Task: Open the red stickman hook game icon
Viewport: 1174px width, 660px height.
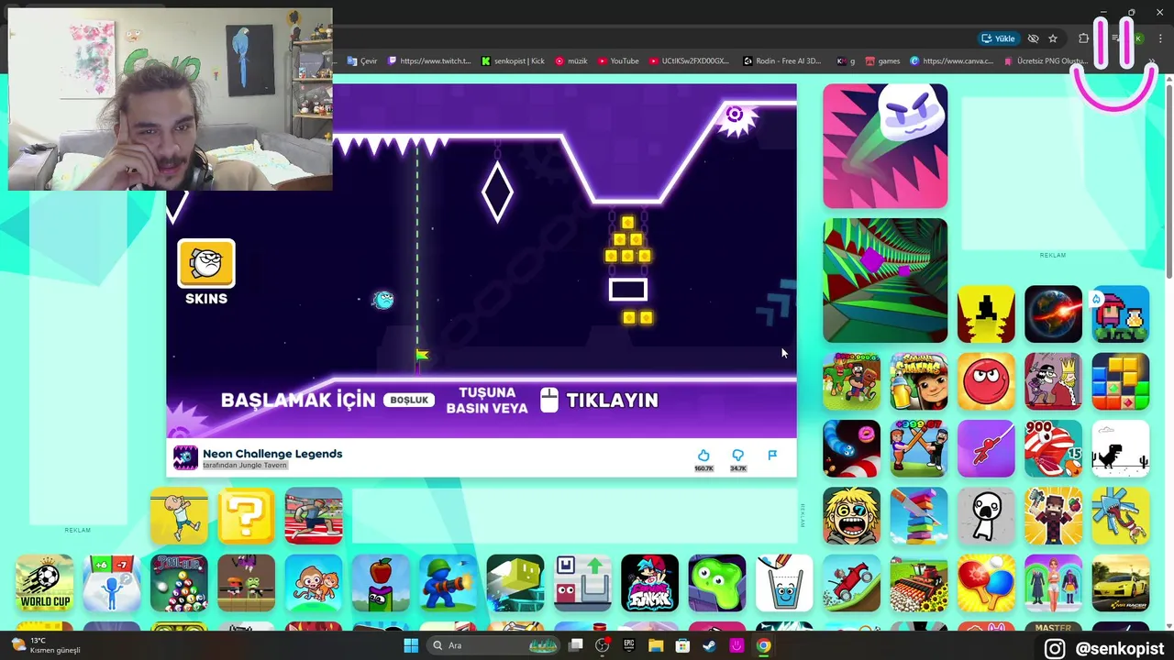Action: [x=986, y=448]
